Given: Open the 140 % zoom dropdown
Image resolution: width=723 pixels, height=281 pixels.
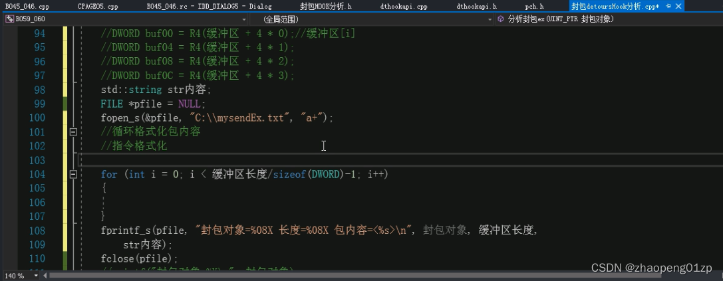Looking at the screenshot, I should click(x=37, y=276).
